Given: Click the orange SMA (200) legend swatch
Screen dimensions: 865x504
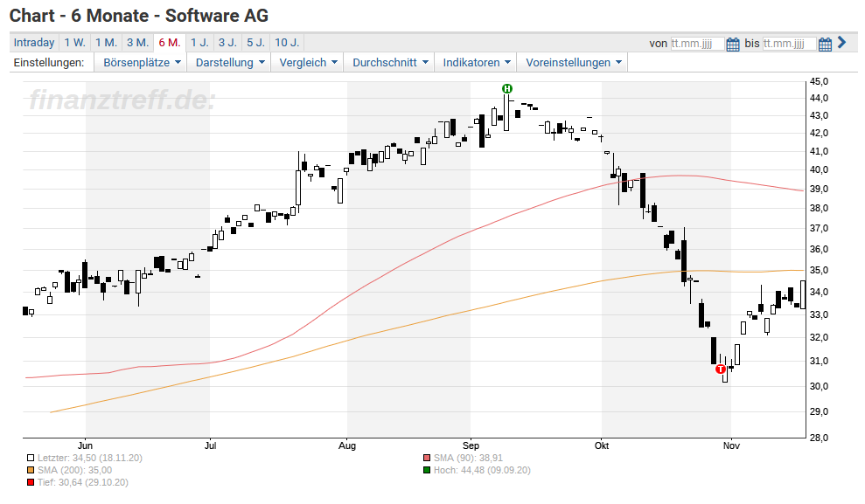Looking at the screenshot, I should tap(31, 471).
